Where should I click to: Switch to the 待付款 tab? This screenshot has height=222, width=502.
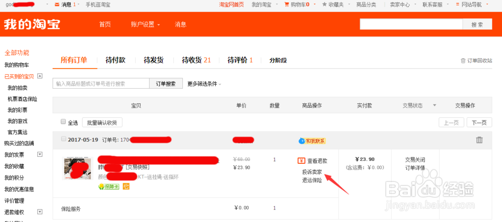click(115, 60)
